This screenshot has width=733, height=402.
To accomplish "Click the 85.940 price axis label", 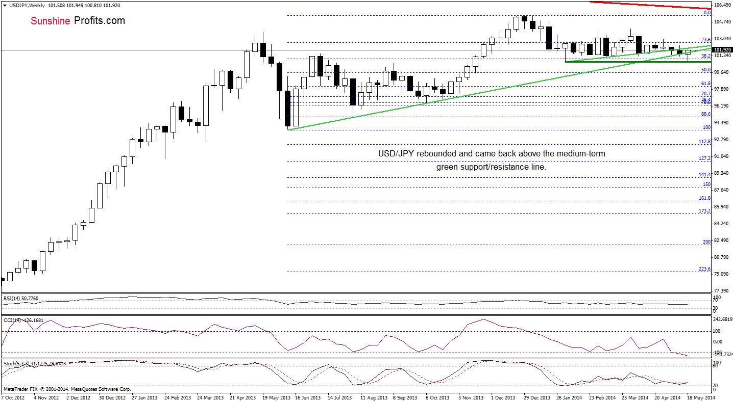I will [722, 207].
